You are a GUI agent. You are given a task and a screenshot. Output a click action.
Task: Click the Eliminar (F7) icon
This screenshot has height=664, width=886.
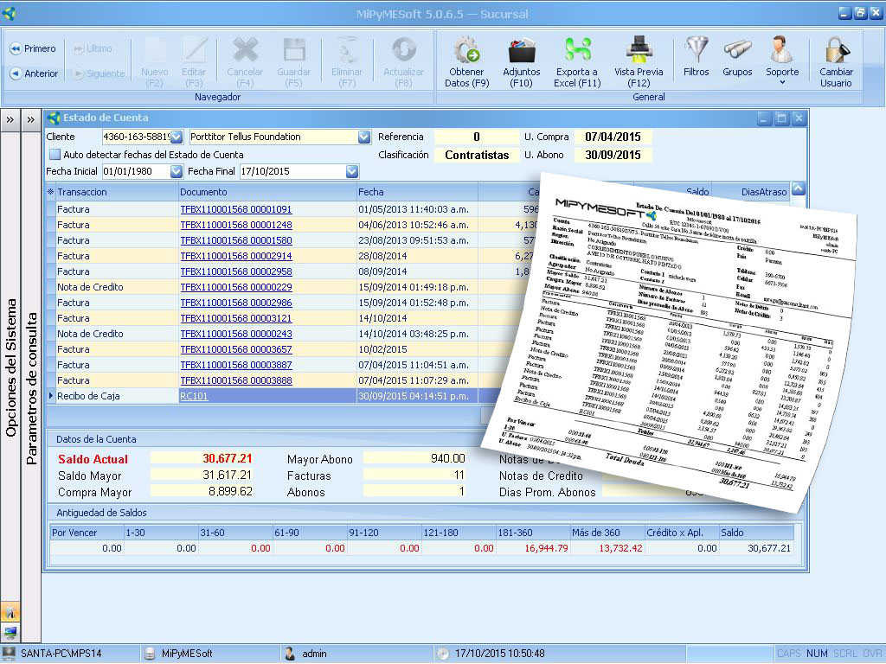click(347, 50)
